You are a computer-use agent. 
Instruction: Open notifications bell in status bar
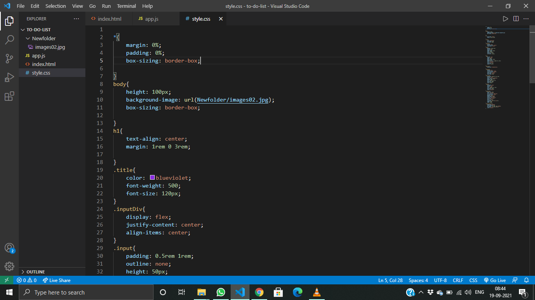coord(527,280)
